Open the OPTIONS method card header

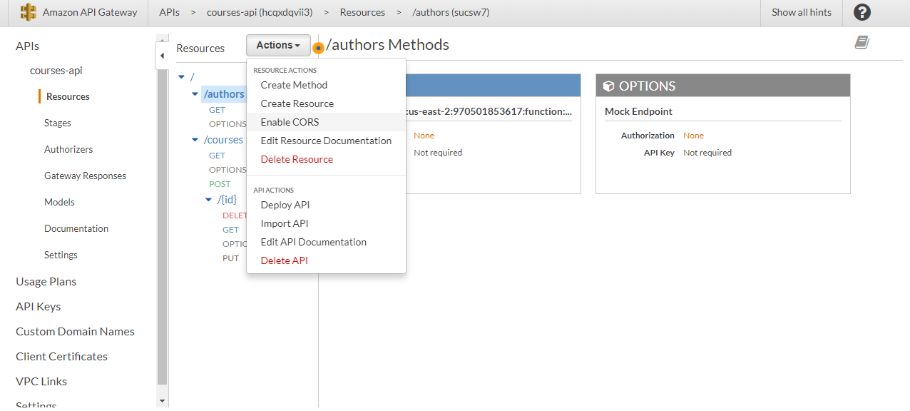tap(723, 86)
